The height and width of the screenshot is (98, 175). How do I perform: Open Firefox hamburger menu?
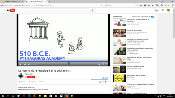click(173, 5)
